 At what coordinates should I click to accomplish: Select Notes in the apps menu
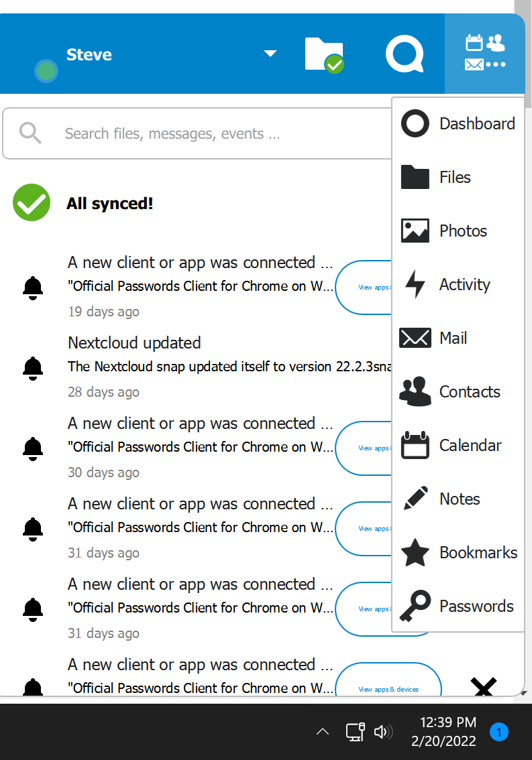(x=460, y=499)
